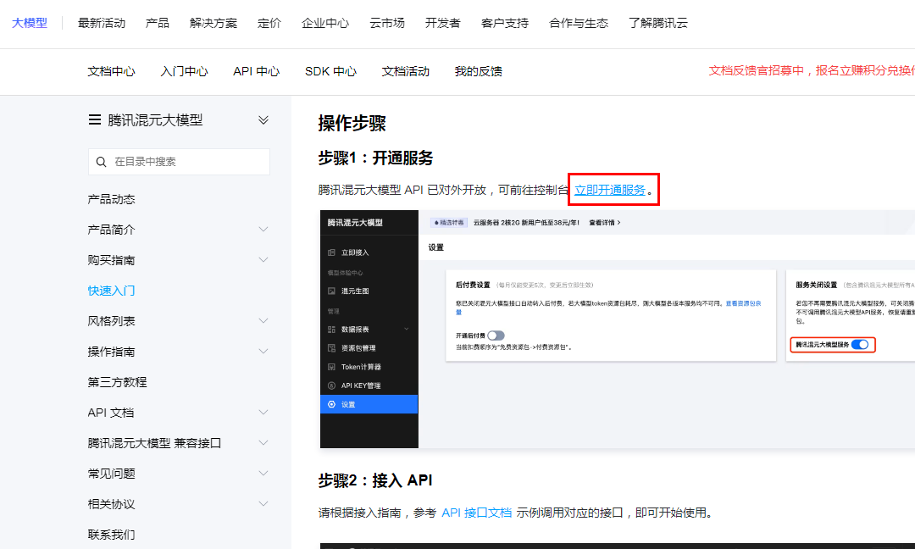Open 第三方教程 in the sidebar
The height and width of the screenshot is (549, 915).
pyautogui.click(x=117, y=382)
